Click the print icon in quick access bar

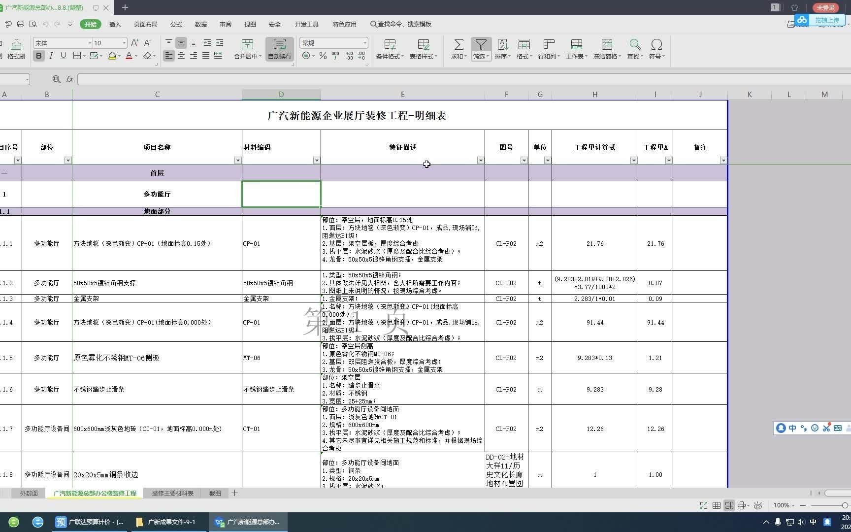coord(20,24)
